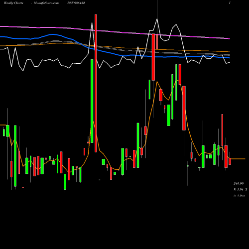249x249 pixels.
Task: Click the tallest red candlestick
Action: [x=96, y=83]
